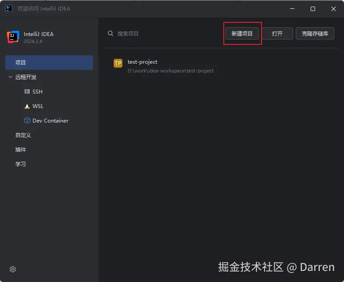Select 远程开发 in the sidebar

click(25, 77)
